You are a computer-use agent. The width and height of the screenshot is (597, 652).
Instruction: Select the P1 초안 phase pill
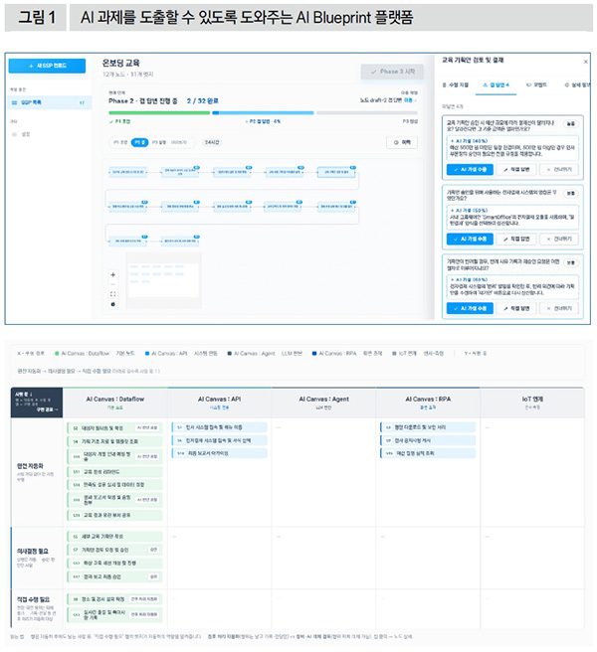pyautogui.click(x=120, y=142)
